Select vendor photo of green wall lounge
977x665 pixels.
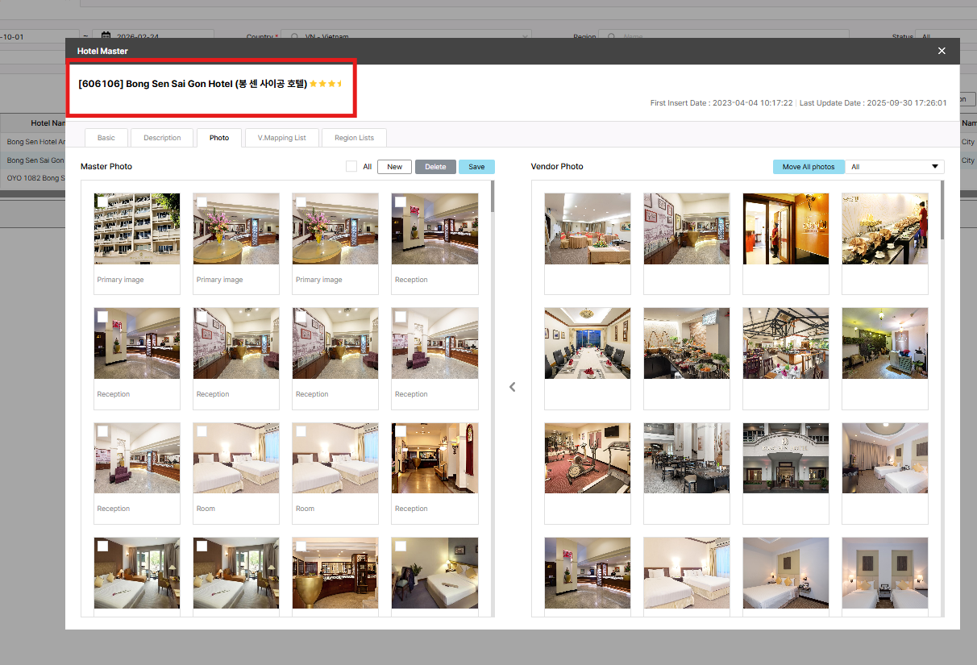point(885,343)
